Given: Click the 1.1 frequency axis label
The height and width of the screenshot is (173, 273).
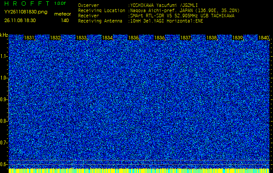Looking at the screenshot, I should (3, 56).
